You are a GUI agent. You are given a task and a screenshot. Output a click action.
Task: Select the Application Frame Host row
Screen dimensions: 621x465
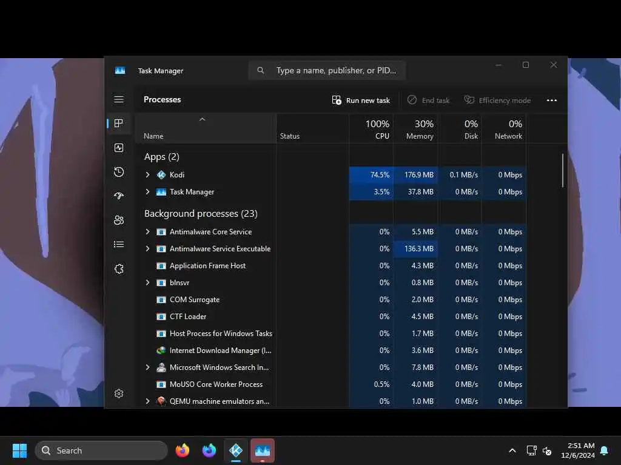click(331, 266)
